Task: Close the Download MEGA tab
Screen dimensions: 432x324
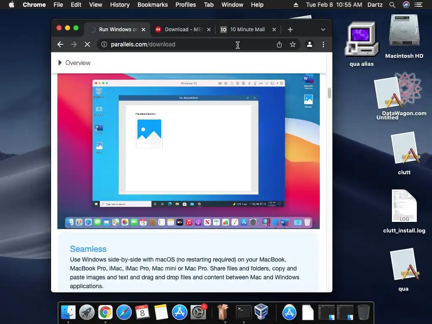Action: coord(209,30)
